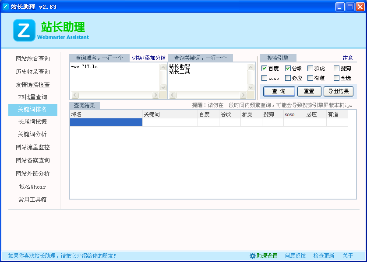The image size is (367, 262).
Task: Click the 百度 results column header
Action: pyautogui.click(x=208, y=114)
